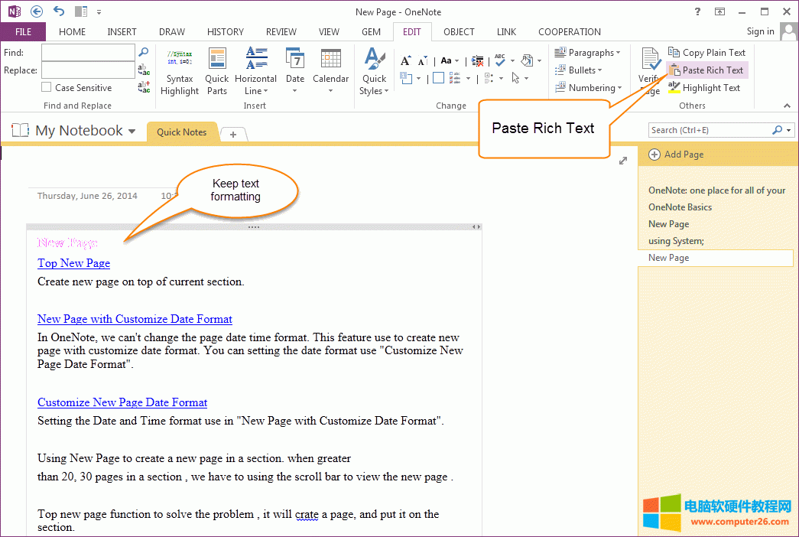
Task: Open the Top New Page link
Action: pyautogui.click(x=73, y=263)
